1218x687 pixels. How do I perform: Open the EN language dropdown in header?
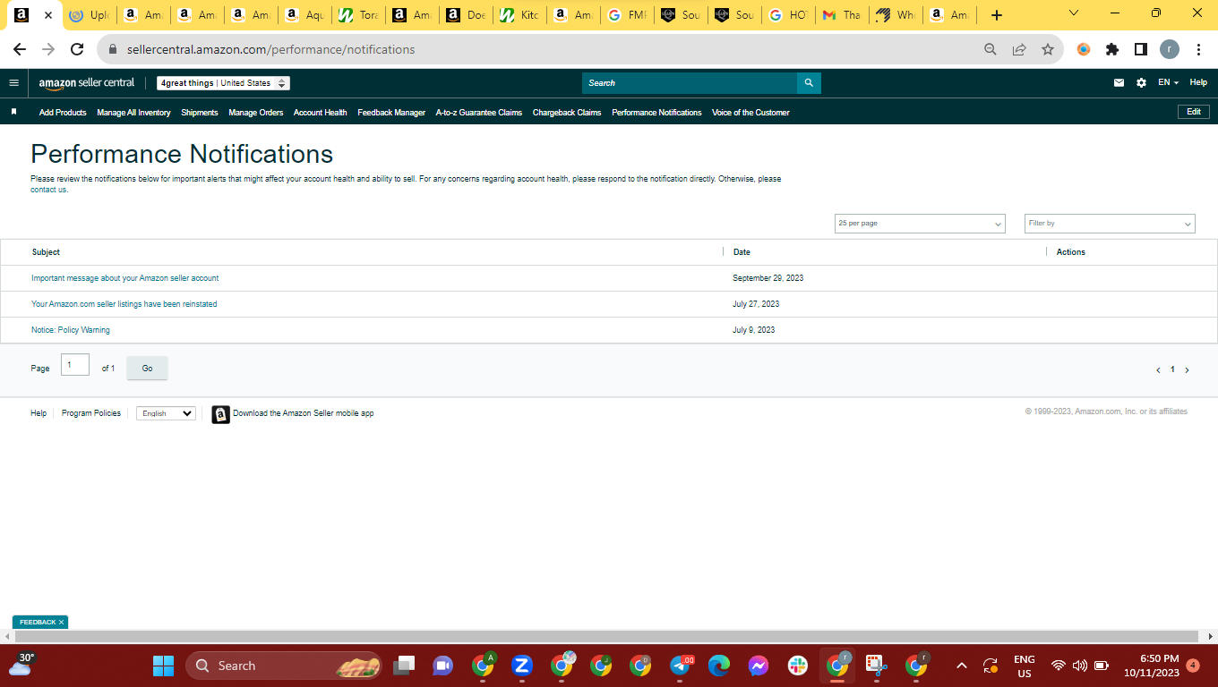pos(1168,83)
